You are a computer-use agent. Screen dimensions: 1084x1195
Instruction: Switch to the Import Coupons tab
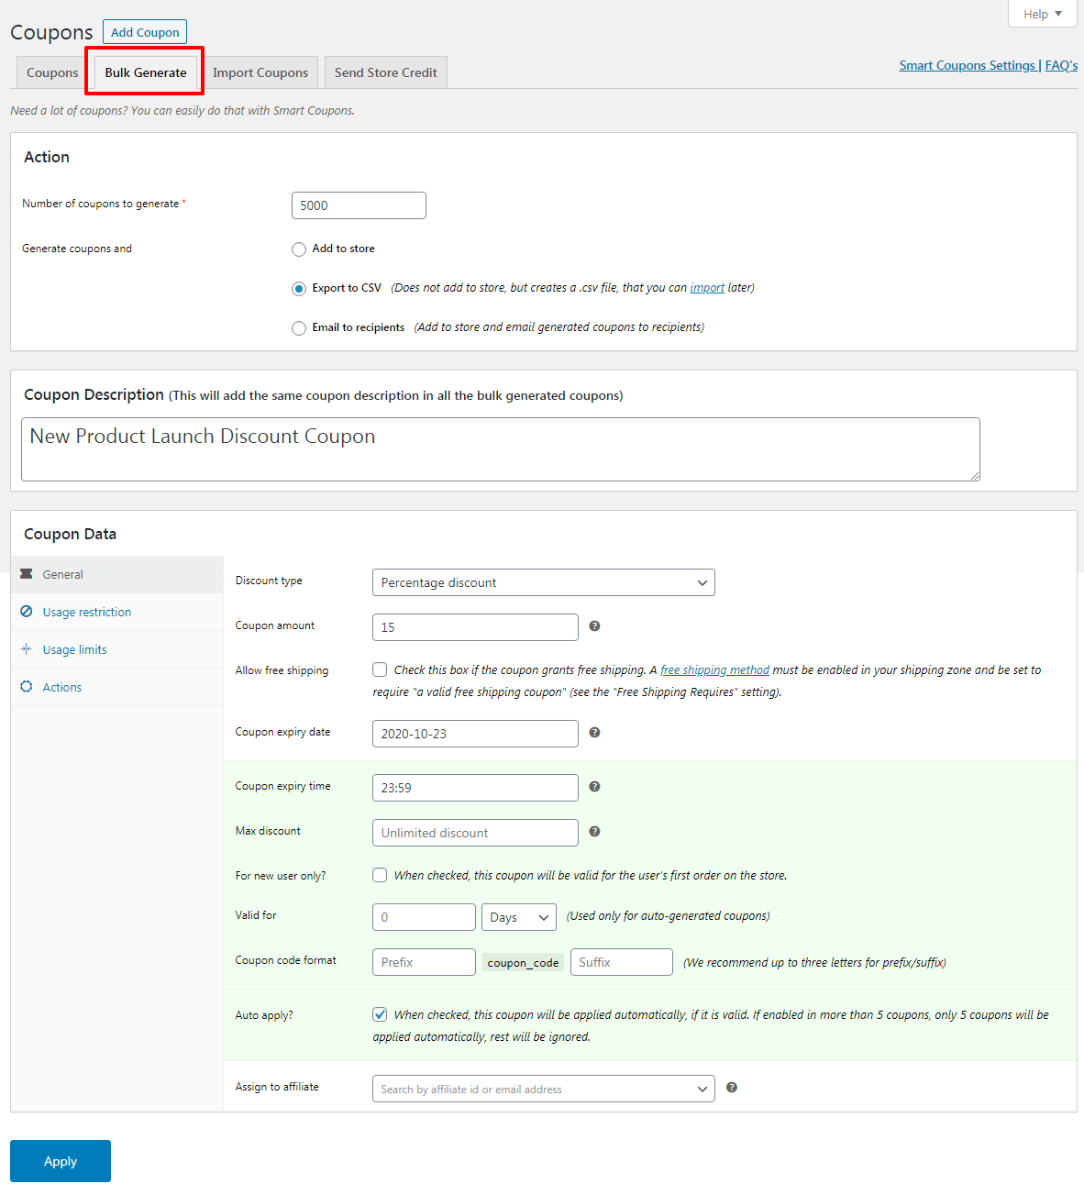pyautogui.click(x=260, y=72)
